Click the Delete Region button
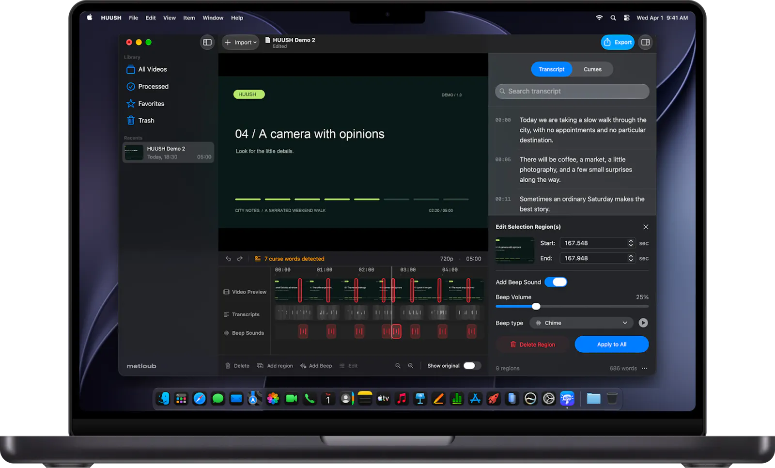Screen dimensions: 775x468 pyautogui.click(x=533, y=344)
